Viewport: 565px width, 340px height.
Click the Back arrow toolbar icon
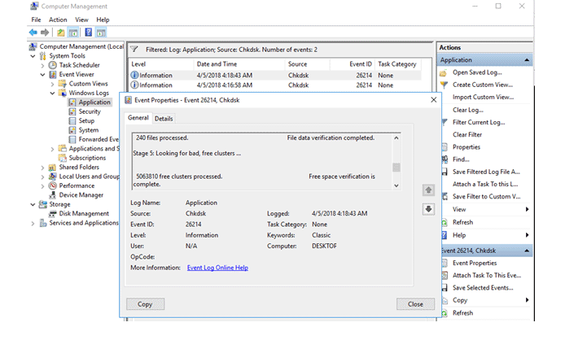[33, 33]
